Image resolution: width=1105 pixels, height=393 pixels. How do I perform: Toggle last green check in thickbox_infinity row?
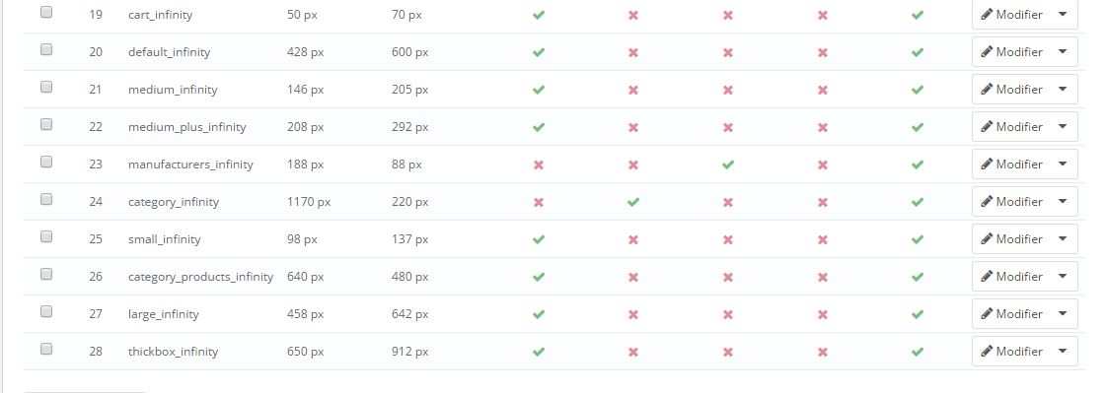tap(917, 352)
